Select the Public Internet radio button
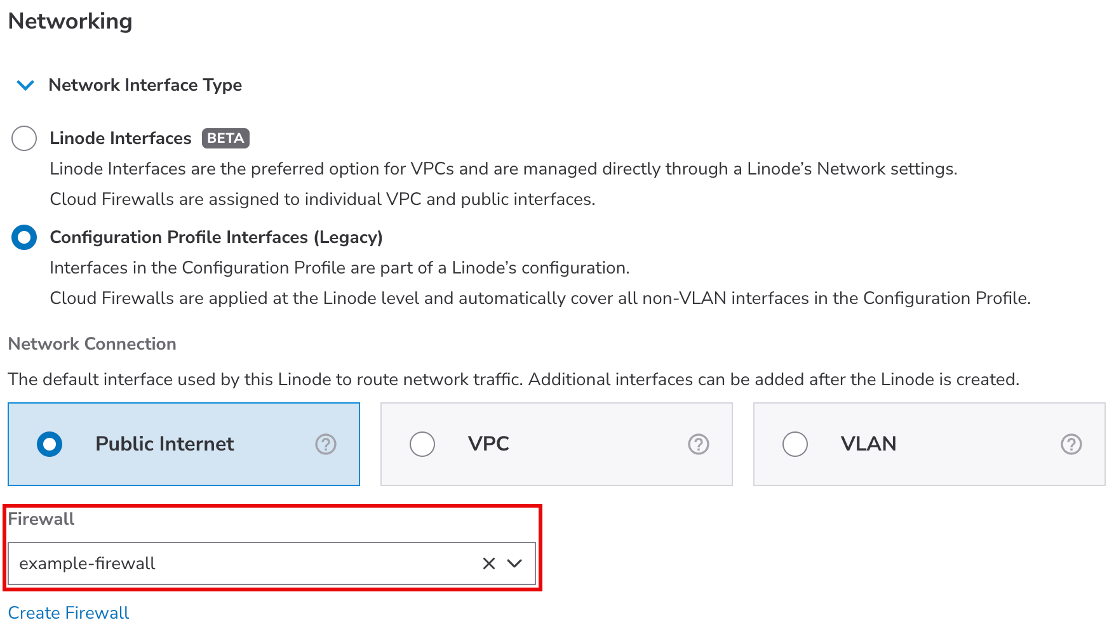 pos(50,444)
